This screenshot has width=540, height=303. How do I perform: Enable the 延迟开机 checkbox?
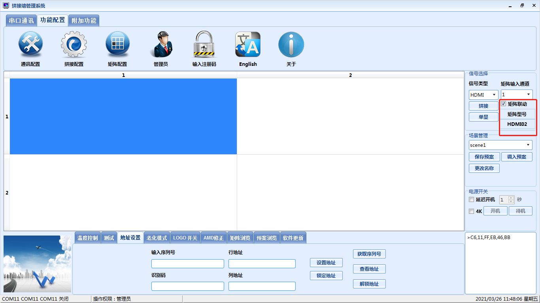(471, 200)
